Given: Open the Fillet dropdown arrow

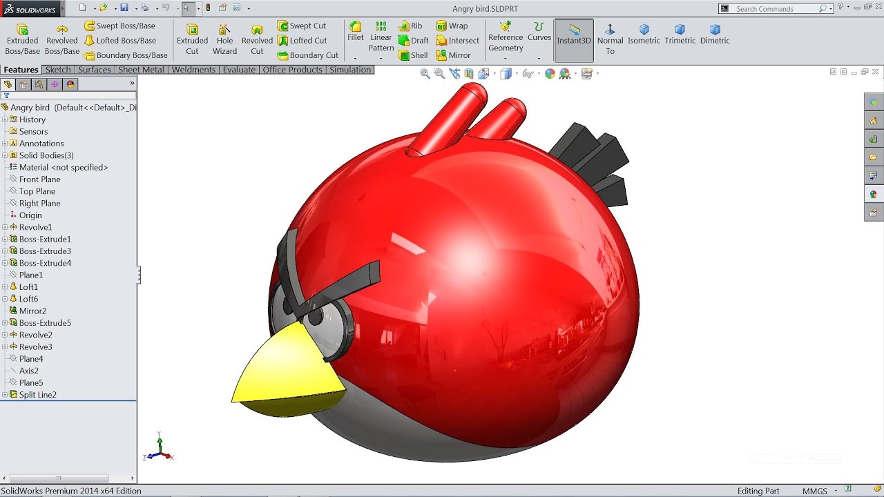Looking at the screenshot, I should [356, 58].
